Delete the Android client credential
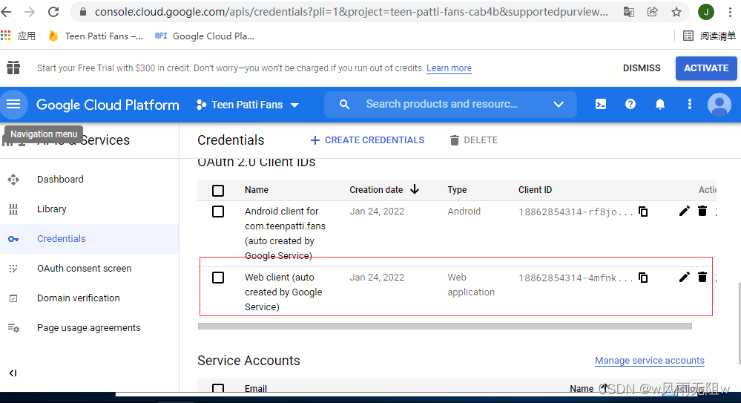Screen dimensions: 741x403 [702, 212]
